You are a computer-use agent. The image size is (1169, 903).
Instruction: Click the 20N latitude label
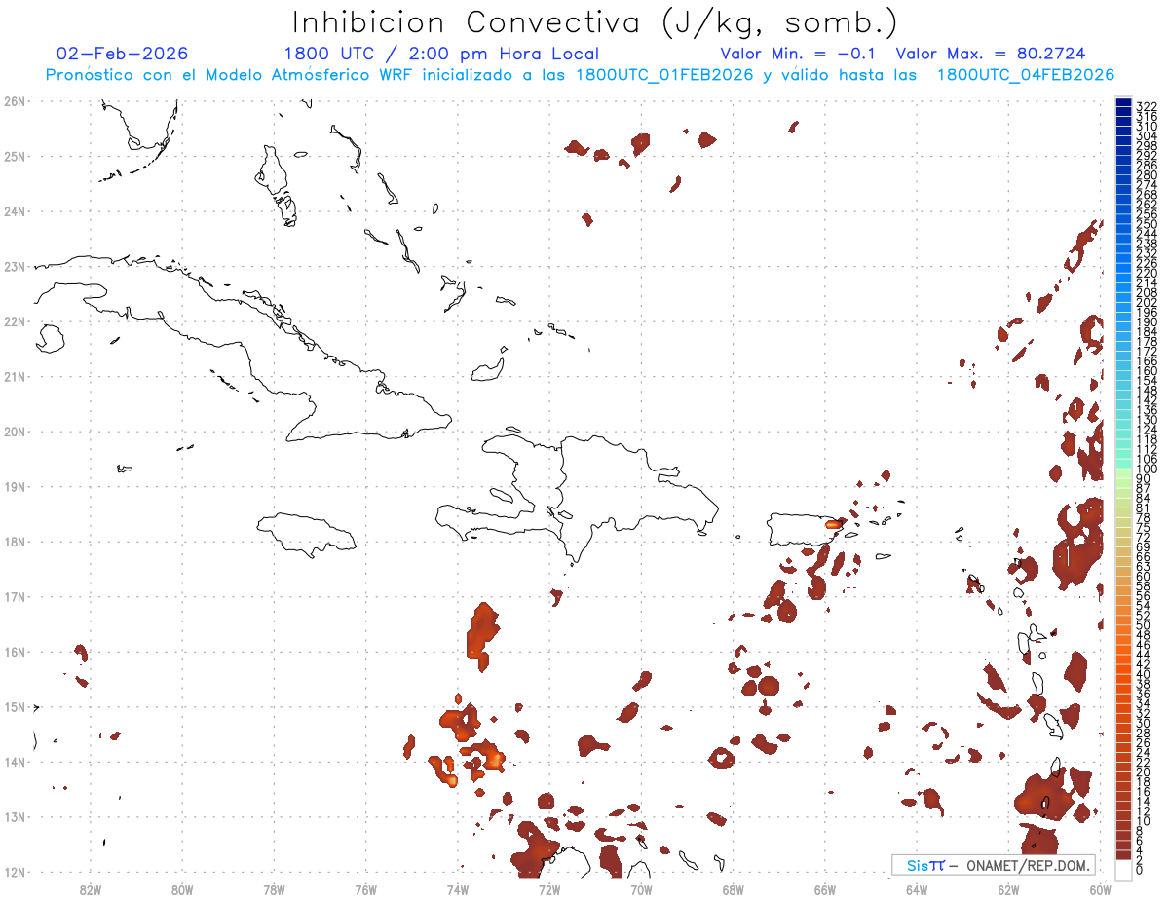tap(14, 431)
